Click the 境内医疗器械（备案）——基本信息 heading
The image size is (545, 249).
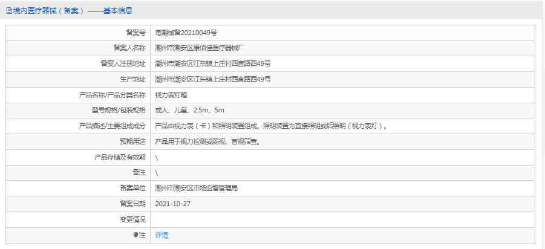point(73,11)
